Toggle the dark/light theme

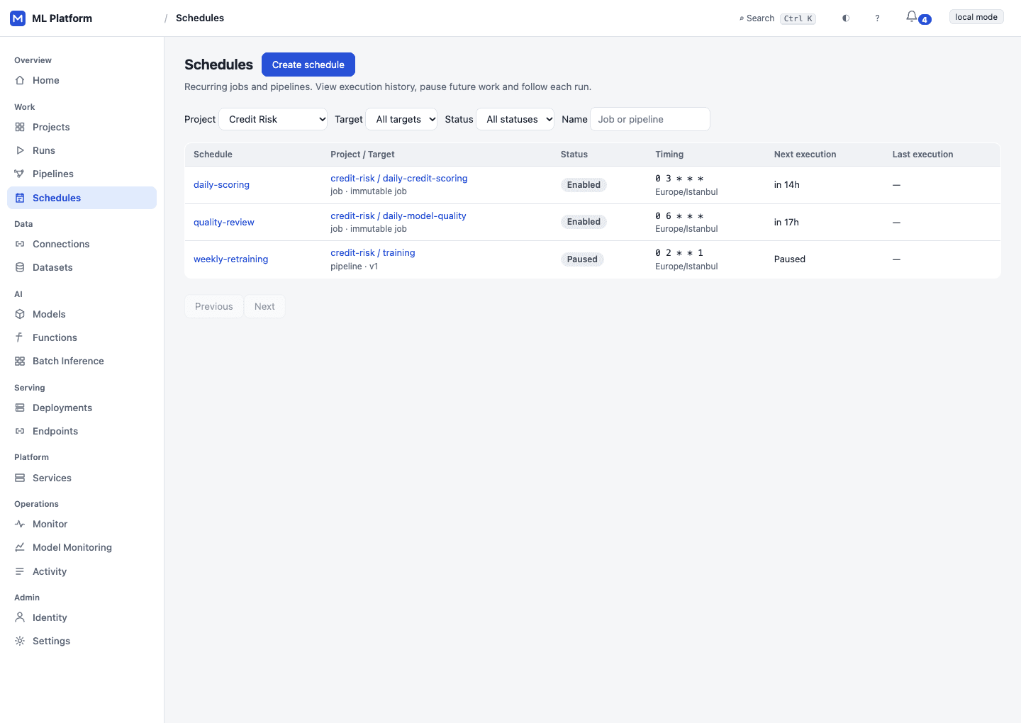pyautogui.click(x=846, y=18)
